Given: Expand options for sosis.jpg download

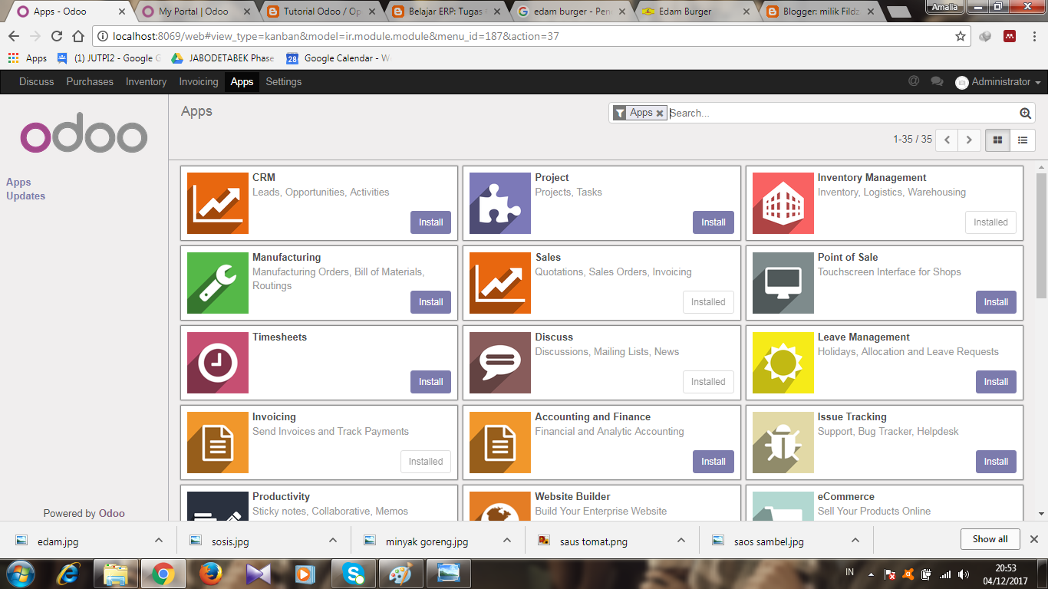Looking at the screenshot, I should click(333, 540).
